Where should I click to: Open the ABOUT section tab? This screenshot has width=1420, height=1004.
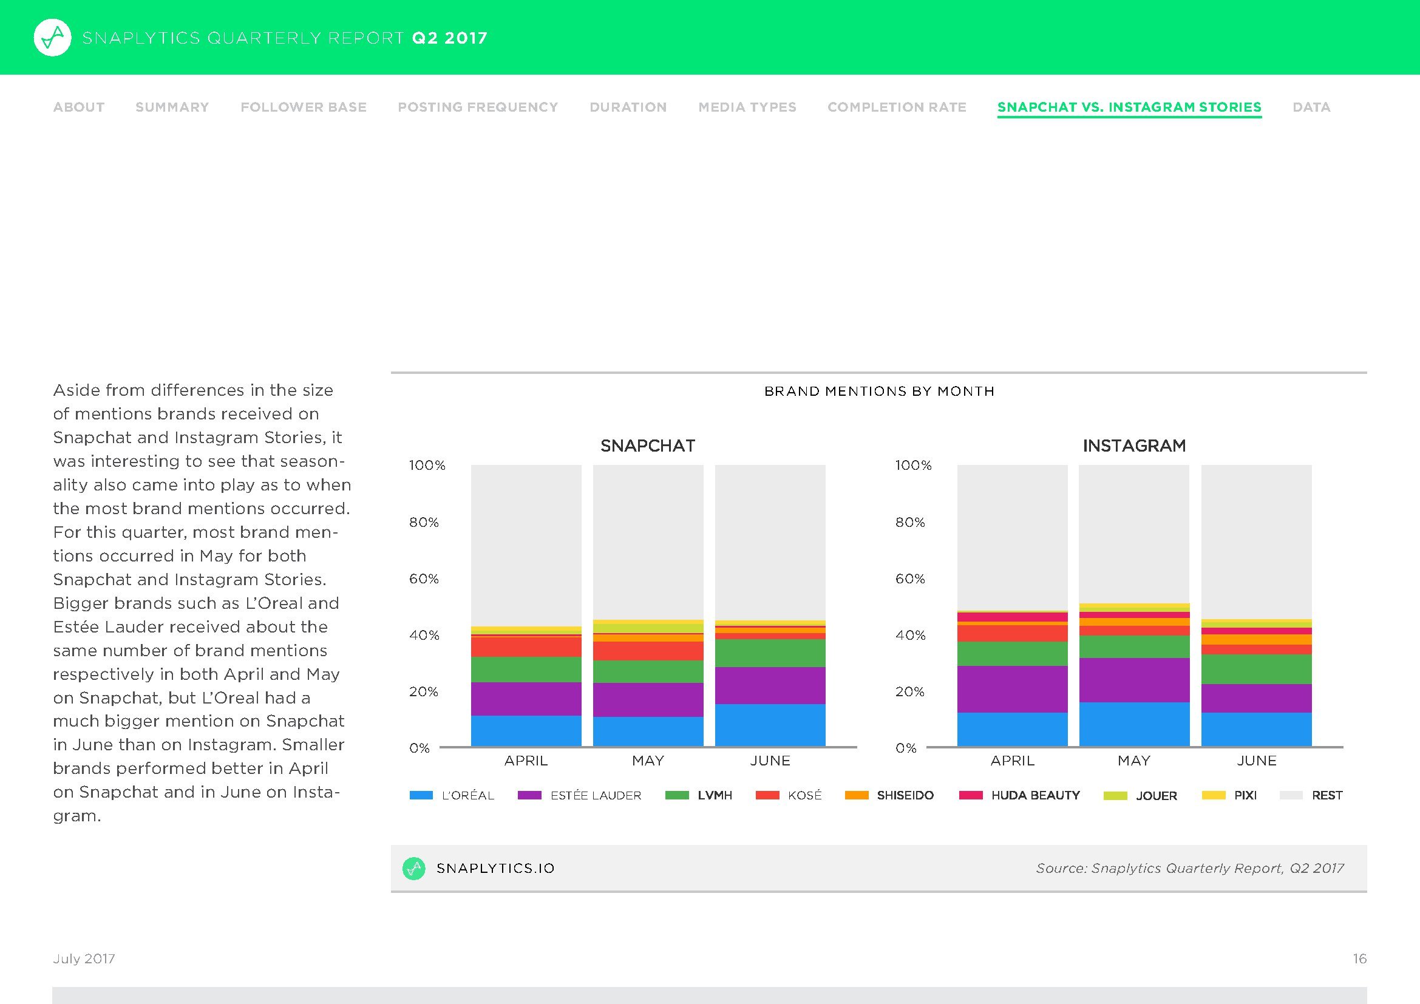pyautogui.click(x=78, y=107)
